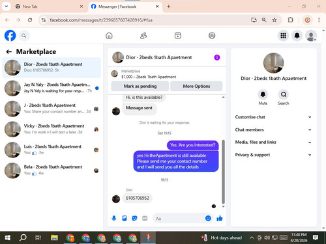
Task: Send a thumbs up like
Action: point(220,218)
